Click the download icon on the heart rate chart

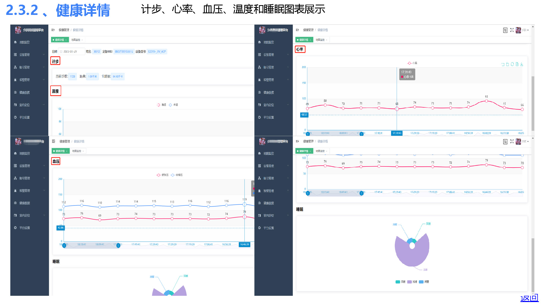pos(522,64)
